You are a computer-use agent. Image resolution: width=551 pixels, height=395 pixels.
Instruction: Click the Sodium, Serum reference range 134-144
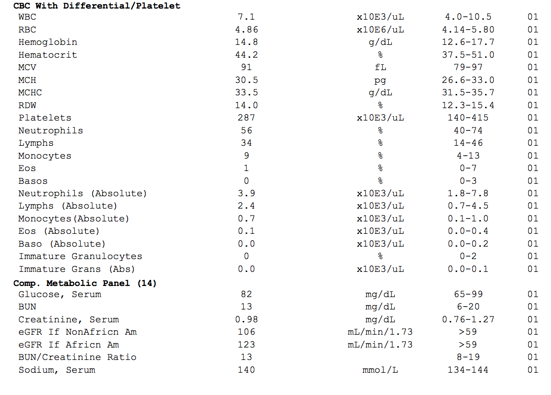tap(468, 370)
